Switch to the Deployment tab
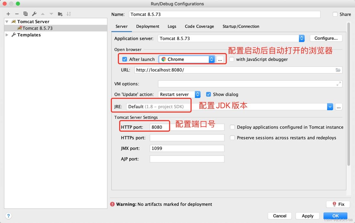 148,26
